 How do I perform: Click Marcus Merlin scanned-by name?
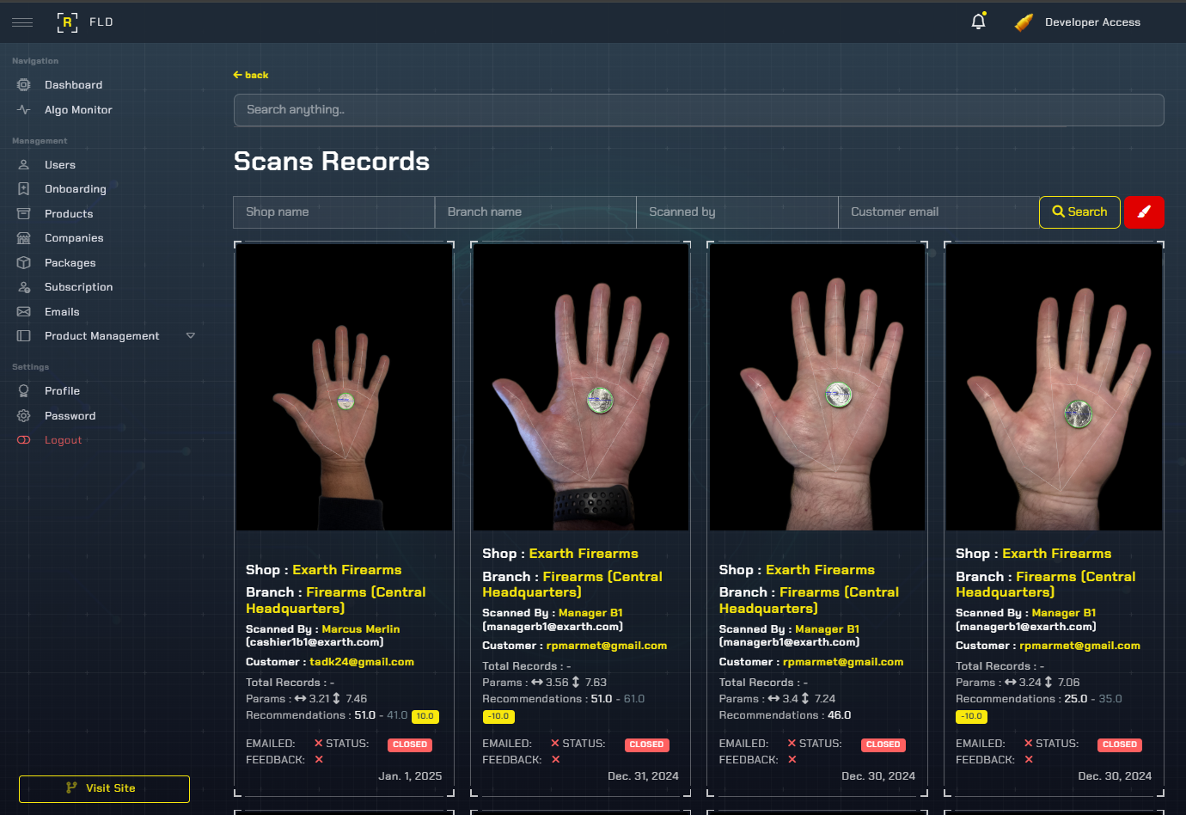(361, 629)
